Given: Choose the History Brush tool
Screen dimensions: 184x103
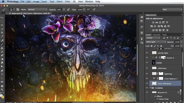Looking at the screenshot, I should click(x=2, y=51).
